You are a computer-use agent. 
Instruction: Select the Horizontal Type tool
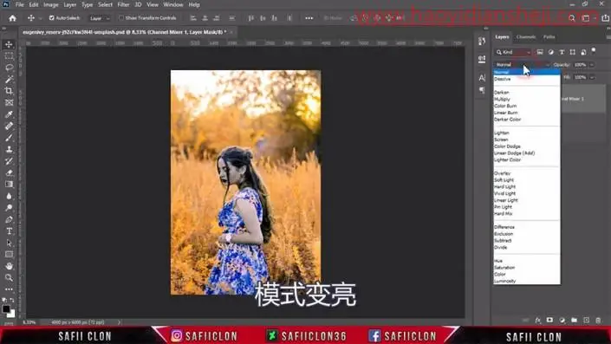[x=9, y=231]
